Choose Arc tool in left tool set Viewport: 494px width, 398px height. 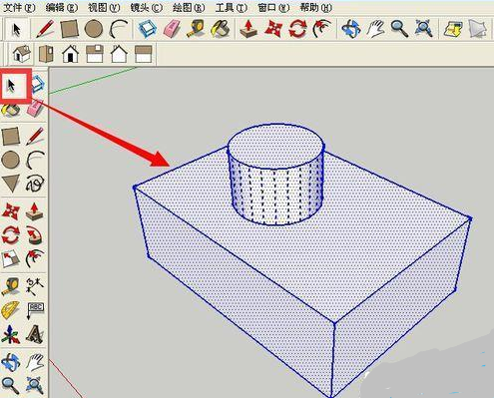point(35,160)
